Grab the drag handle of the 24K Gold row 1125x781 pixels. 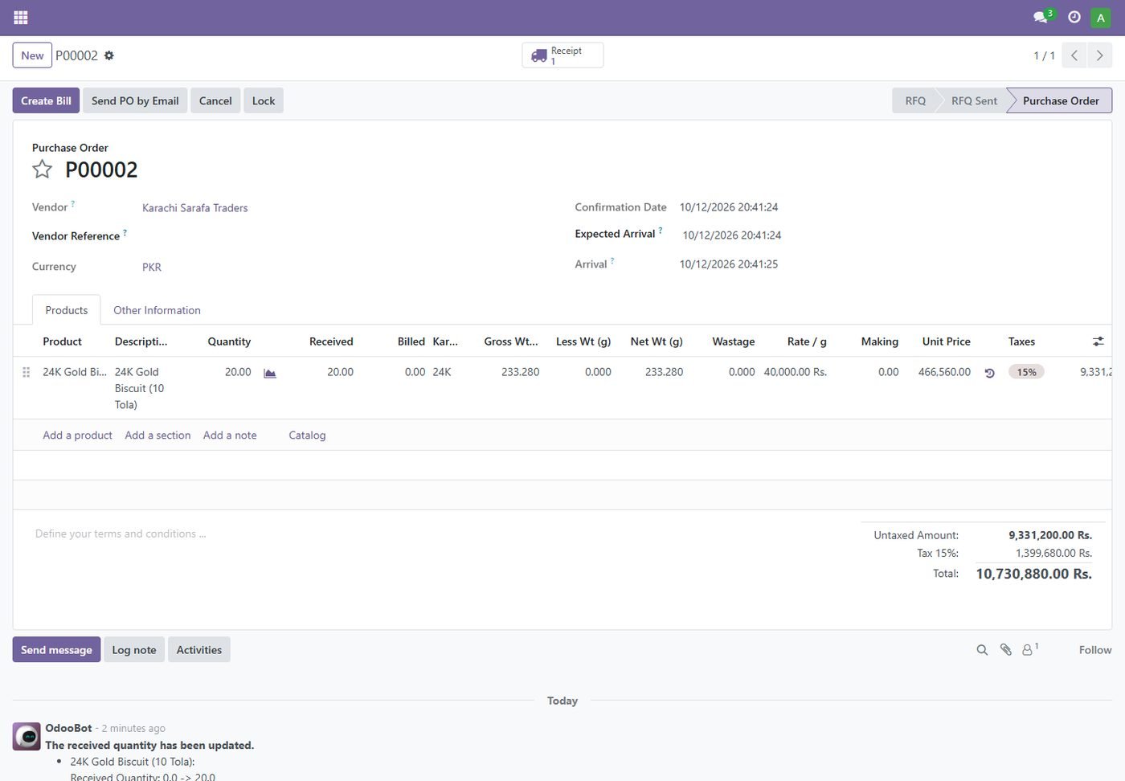point(27,372)
